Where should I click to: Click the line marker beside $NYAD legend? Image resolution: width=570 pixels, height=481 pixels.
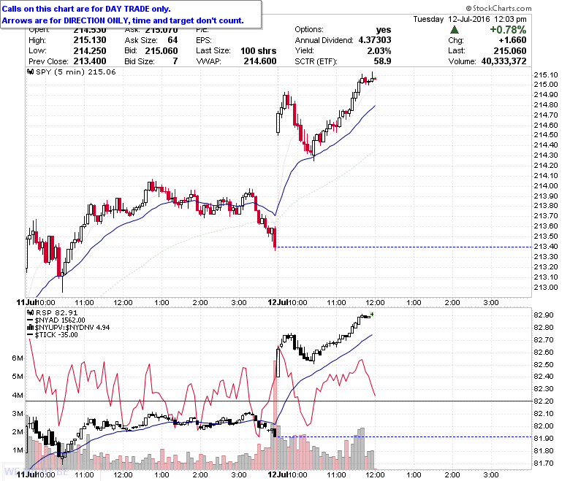click(x=31, y=320)
